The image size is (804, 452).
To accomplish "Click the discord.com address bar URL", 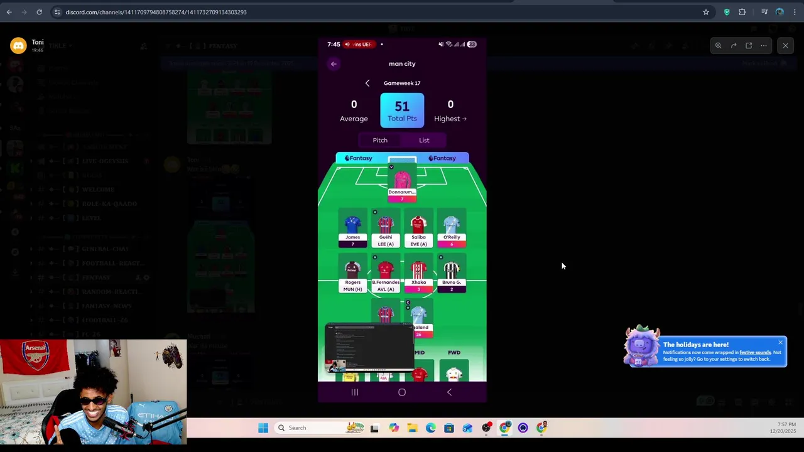I will click(156, 12).
